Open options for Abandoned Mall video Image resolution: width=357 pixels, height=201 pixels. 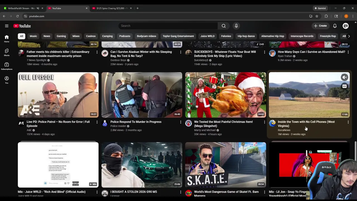pyautogui.click(x=348, y=52)
